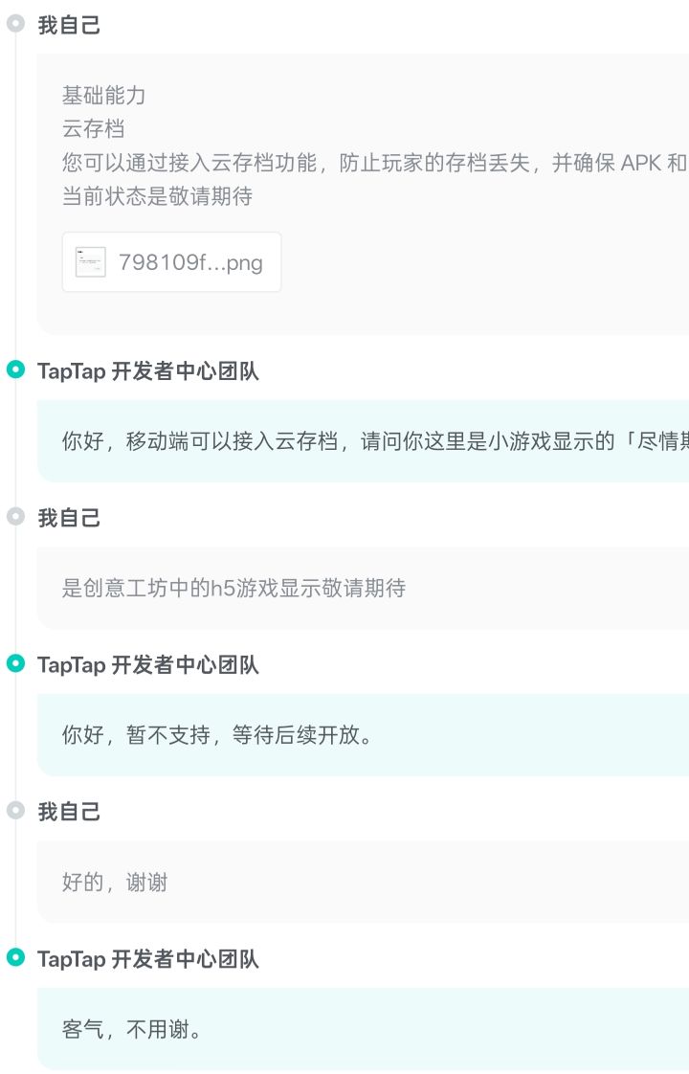Click the gray dot above the h5游戏 message

tap(15, 517)
